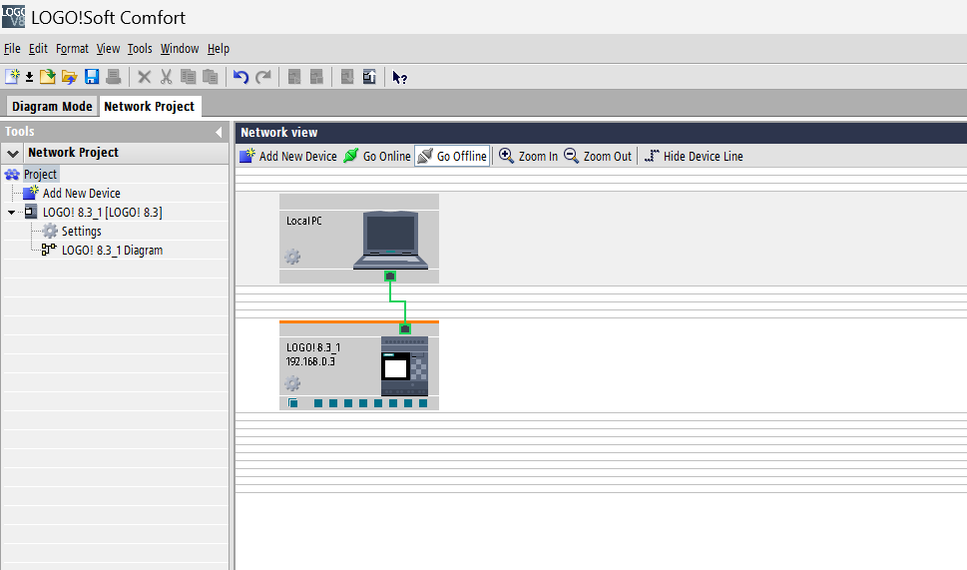967x570 pixels.
Task: Click the Print toolbar icon
Action: point(114,77)
